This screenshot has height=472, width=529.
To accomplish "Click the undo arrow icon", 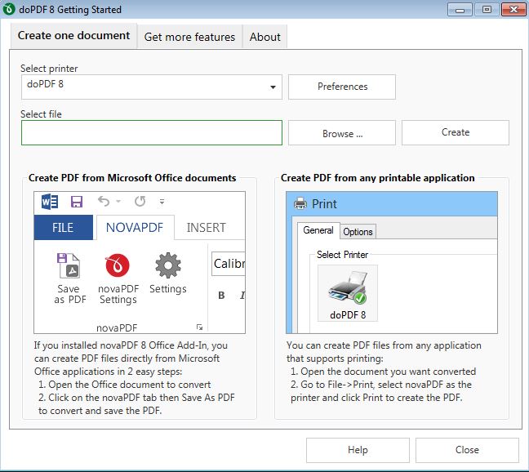I will [103, 202].
